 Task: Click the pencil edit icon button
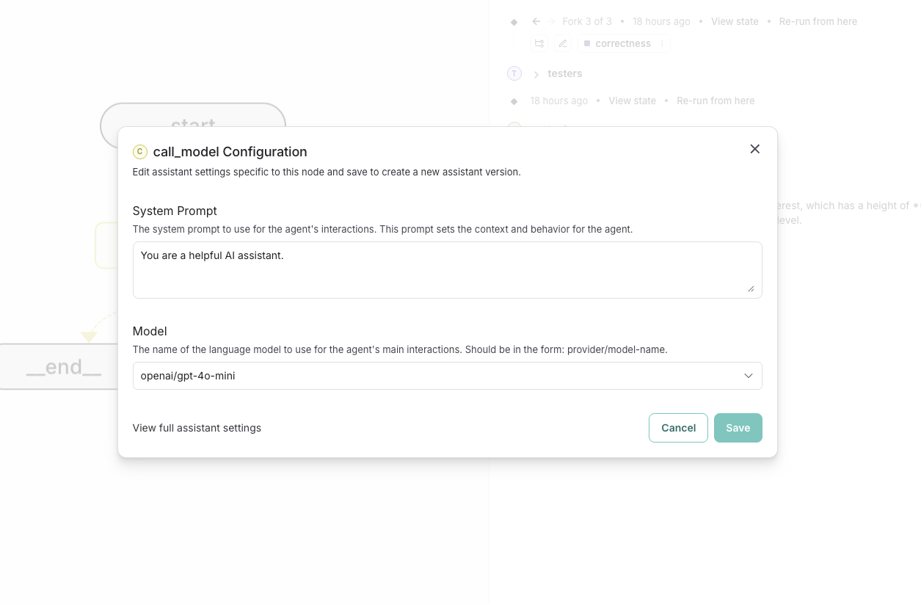563,43
